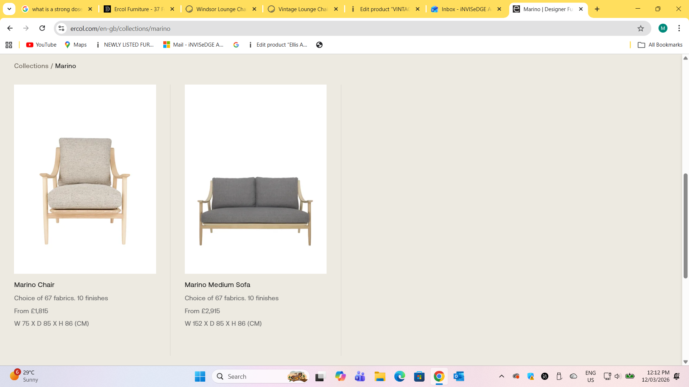Screen dimensions: 689x387
Task: Open the NEWLY LISTED FUR... bookmark
Action: tap(124, 45)
